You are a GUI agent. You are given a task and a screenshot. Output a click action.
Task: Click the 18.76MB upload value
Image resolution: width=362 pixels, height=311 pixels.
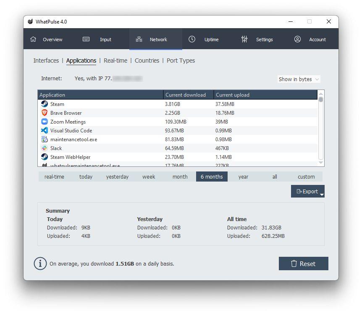(225, 113)
